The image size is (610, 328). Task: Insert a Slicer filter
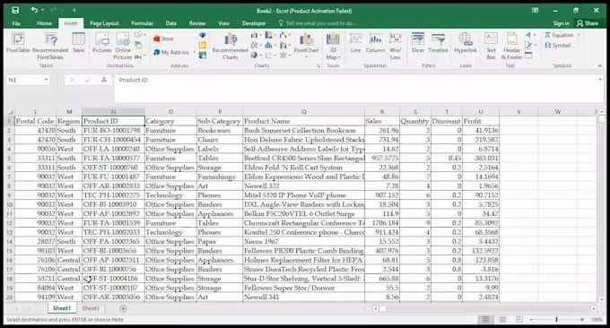pyautogui.click(x=418, y=43)
